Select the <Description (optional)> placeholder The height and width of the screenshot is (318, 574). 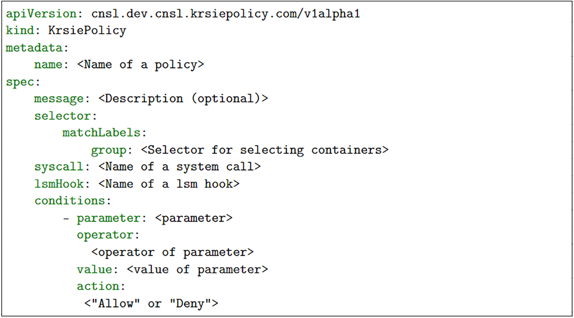pyautogui.click(x=183, y=99)
